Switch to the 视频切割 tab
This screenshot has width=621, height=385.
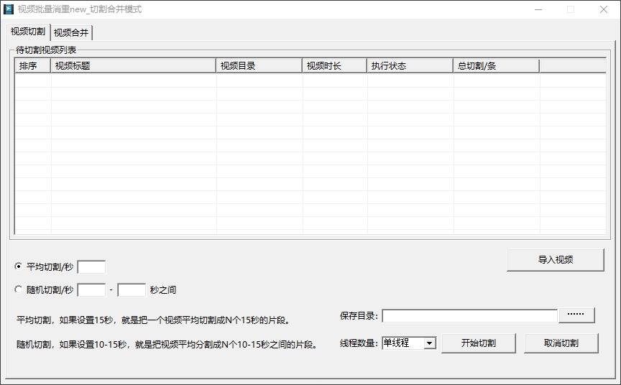pos(28,32)
